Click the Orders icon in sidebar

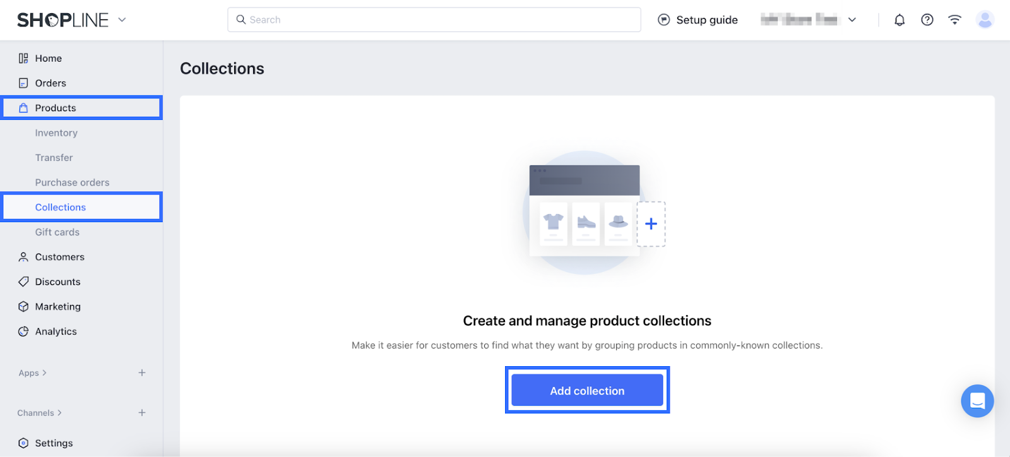point(23,83)
